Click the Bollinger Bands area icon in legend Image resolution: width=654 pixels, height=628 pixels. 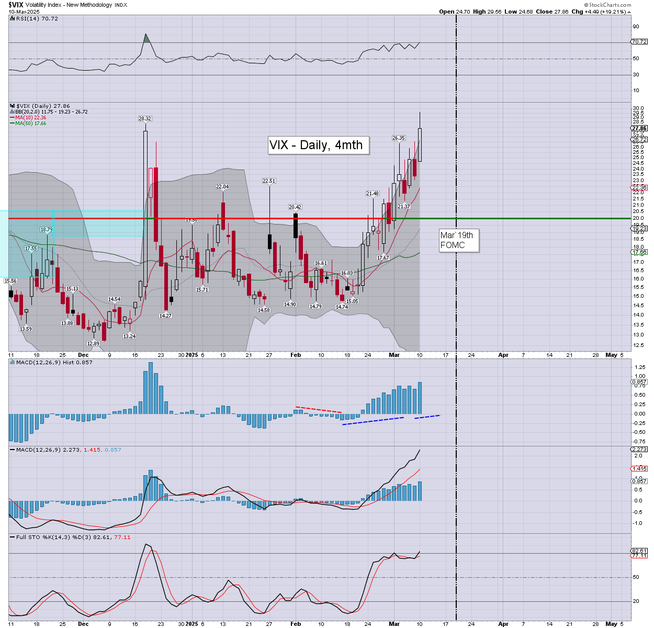[x=13, y=112]
